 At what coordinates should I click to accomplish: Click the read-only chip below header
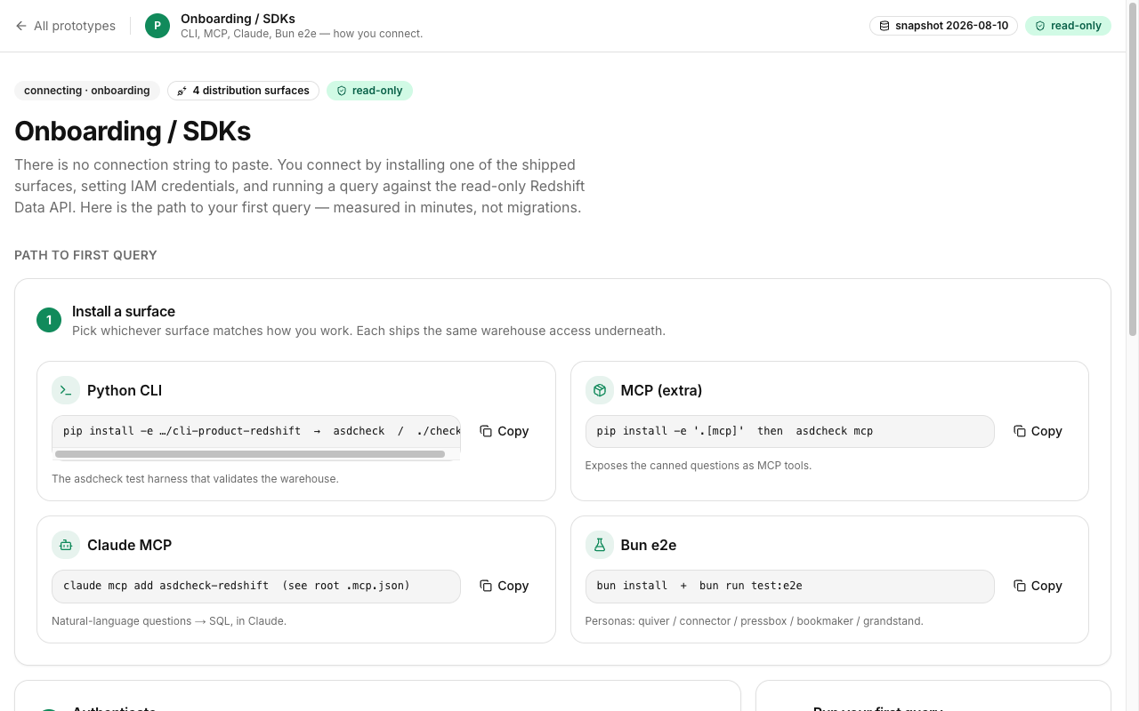[369, 91]
